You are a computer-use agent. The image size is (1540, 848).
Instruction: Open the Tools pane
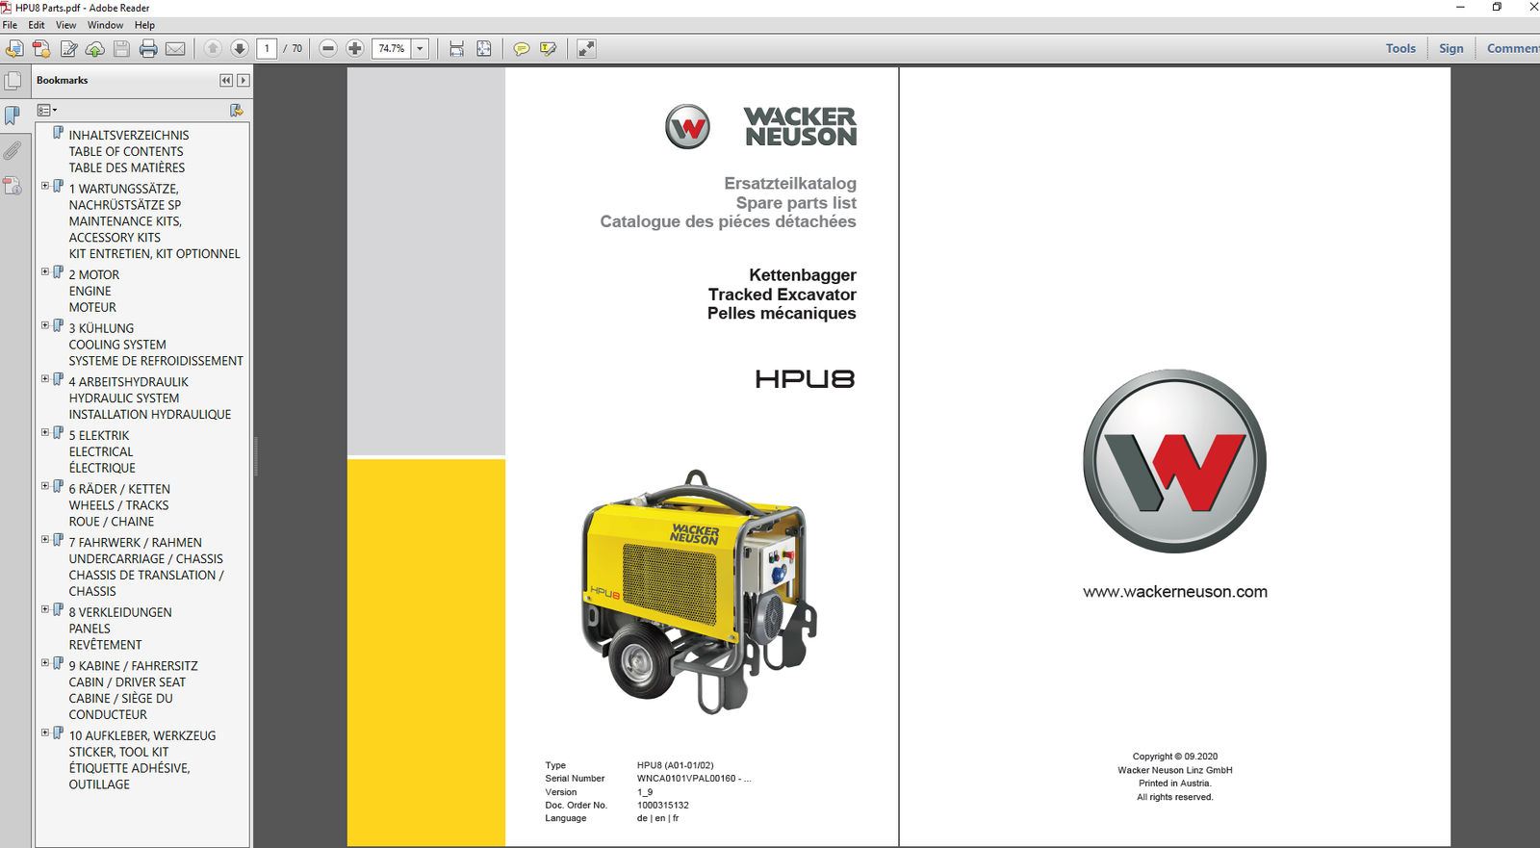(1400, 49)
